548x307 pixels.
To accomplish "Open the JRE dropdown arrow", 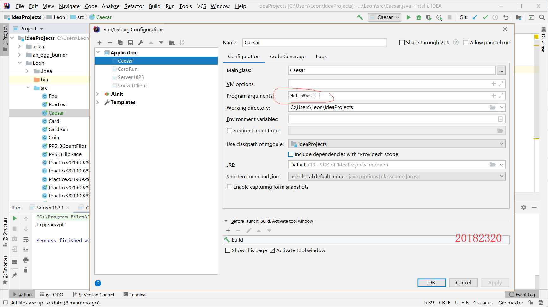I will point(502,165).
